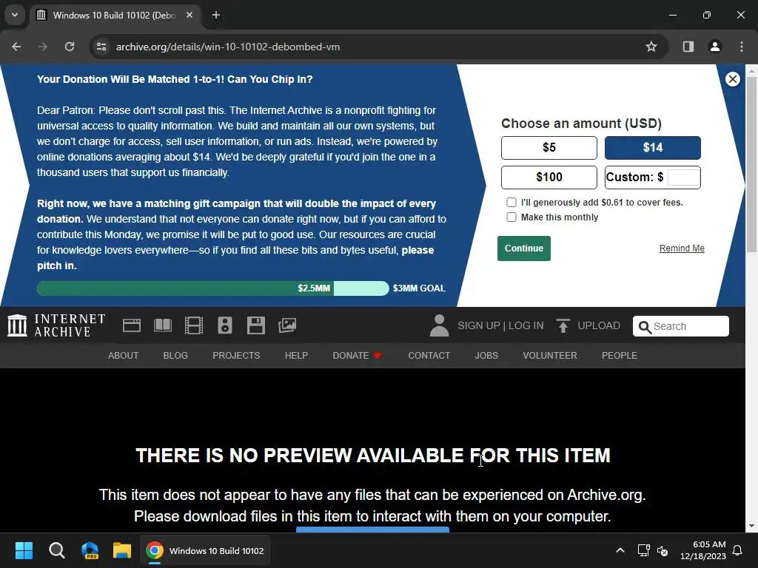Click the Custom amount input field
This screenshot has width=758, height=568.
[x=683, y=177]
